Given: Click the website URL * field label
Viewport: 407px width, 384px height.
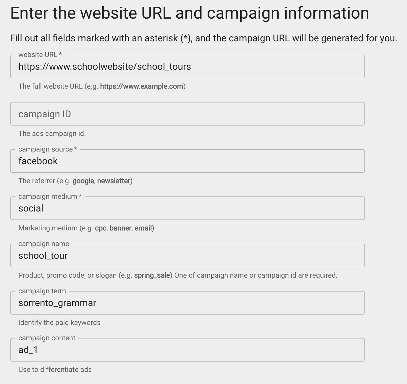Looking at the screenshot, I should click(39, 55).
